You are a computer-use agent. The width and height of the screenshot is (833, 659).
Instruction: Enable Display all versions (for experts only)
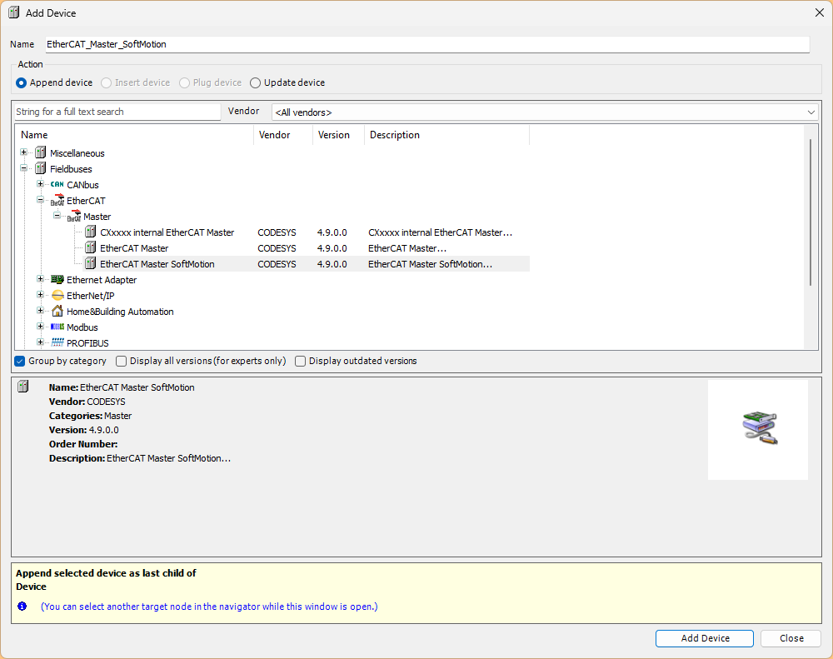(x=121, y=362)
